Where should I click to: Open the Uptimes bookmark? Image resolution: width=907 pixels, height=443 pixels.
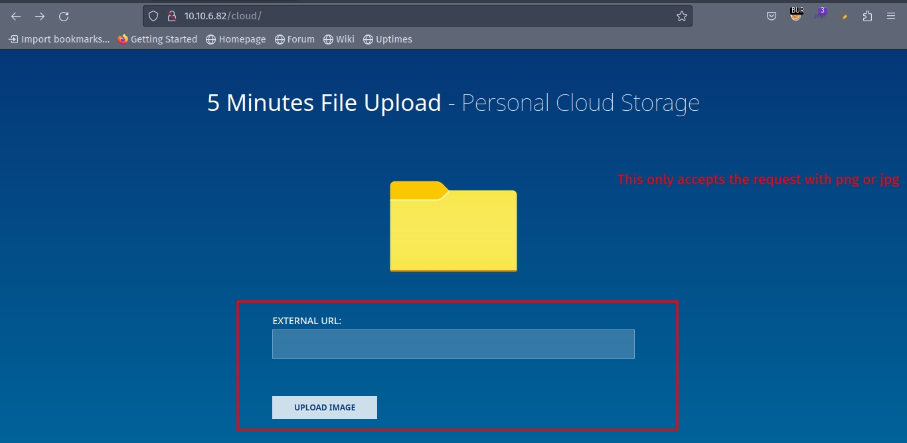[x=388, y=39]
